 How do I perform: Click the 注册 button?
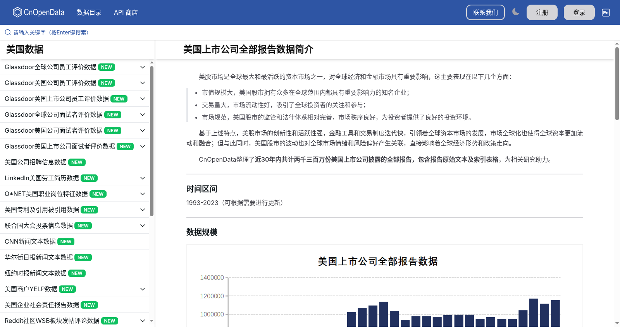(542, 12)
